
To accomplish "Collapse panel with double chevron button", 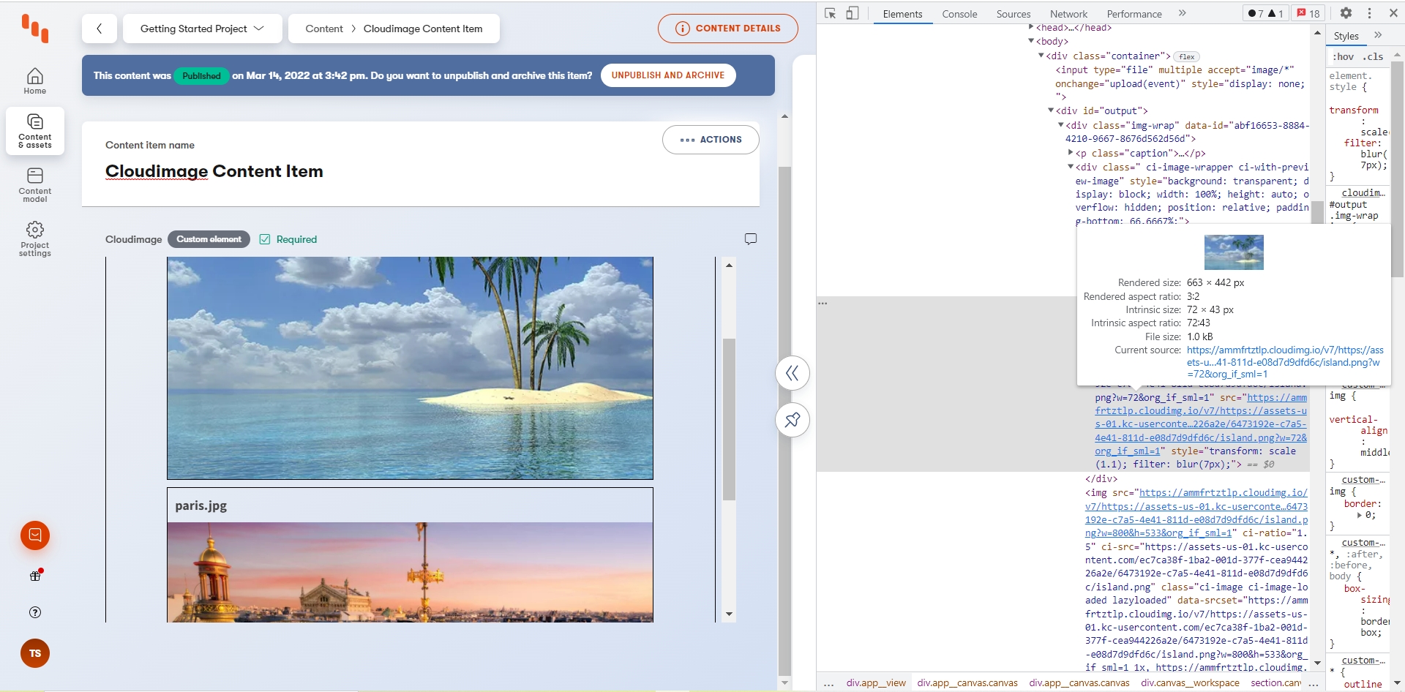I will (x=792, y=374).
